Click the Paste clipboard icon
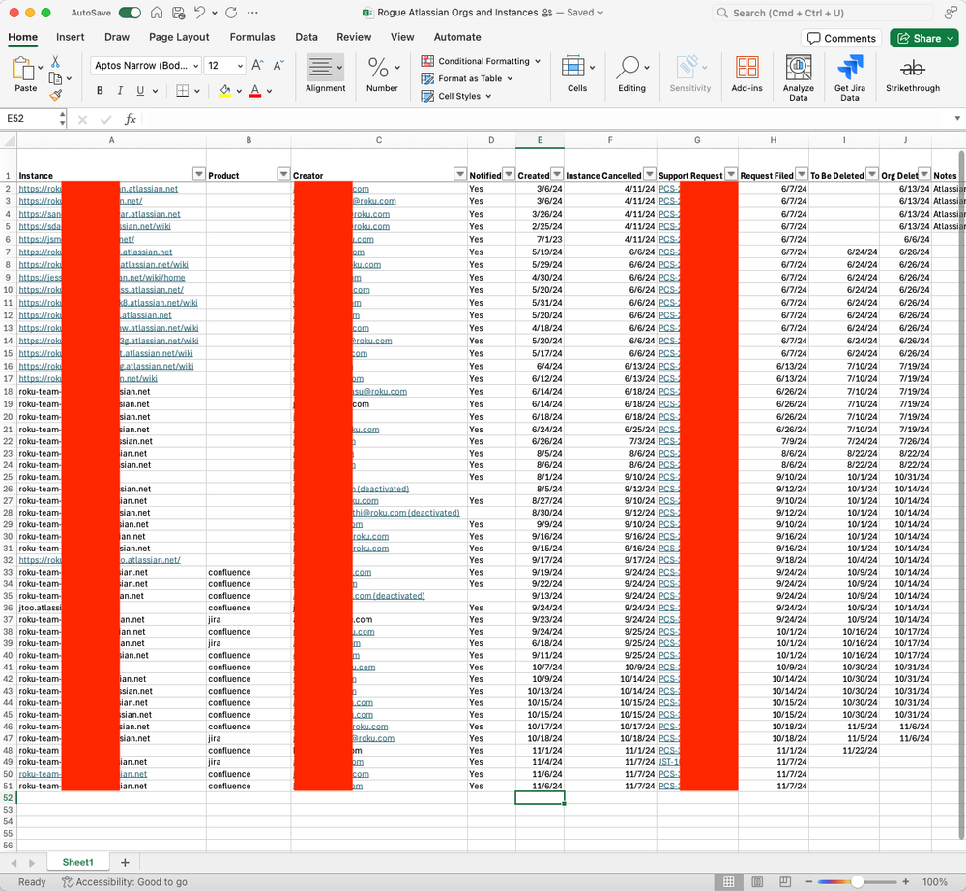 (x=22, y=69)
